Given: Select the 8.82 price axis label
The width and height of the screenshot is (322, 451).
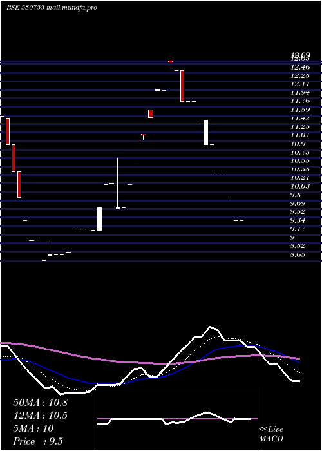Looking at the screenshot, I should (298, 246).
